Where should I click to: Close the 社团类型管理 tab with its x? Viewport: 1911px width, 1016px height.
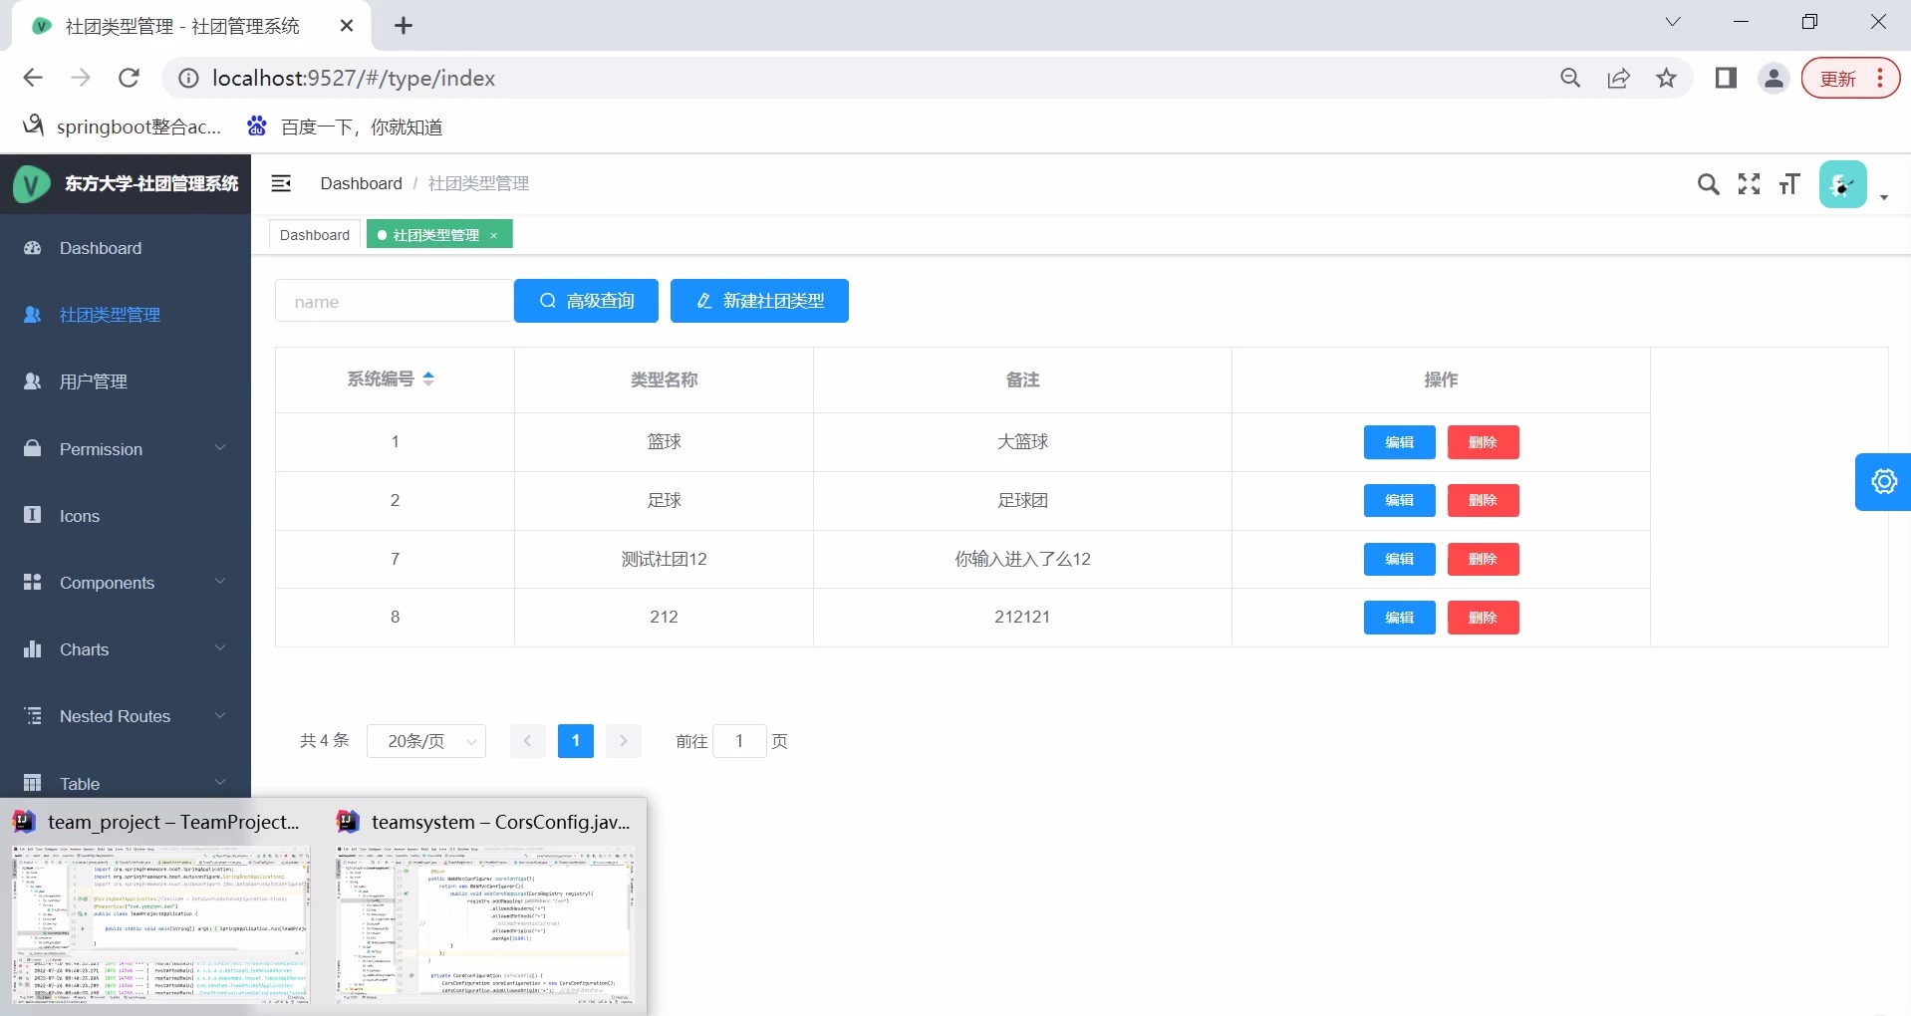click(494, 235)
